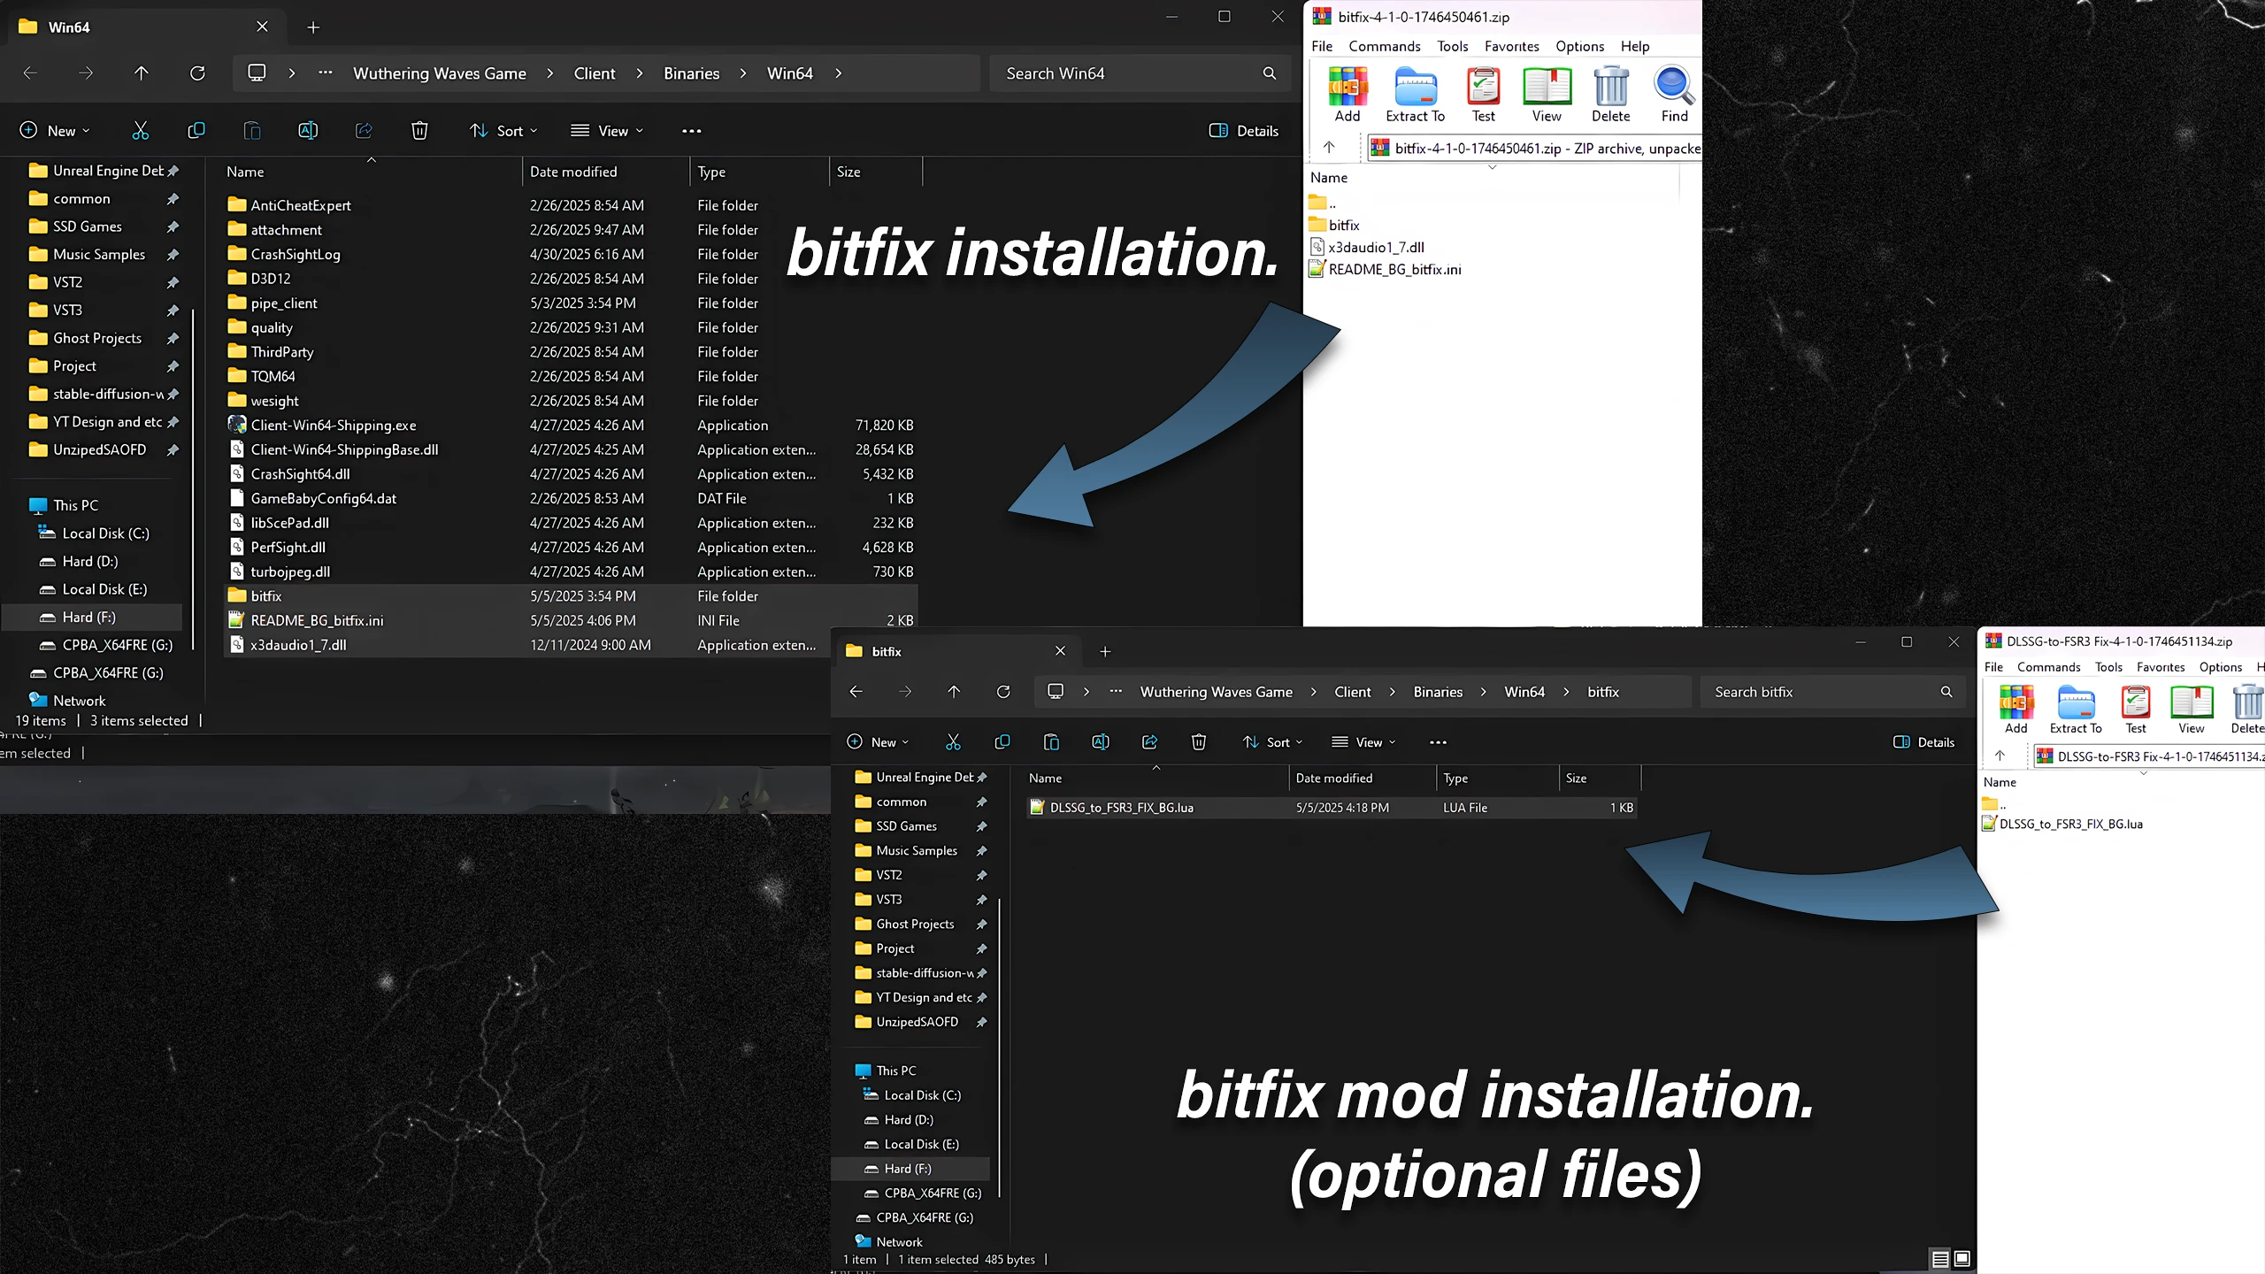
Task: Click View icon in DLSSG-to-FSR3 WinRAR window
Action: click(x=2192, y=710)
